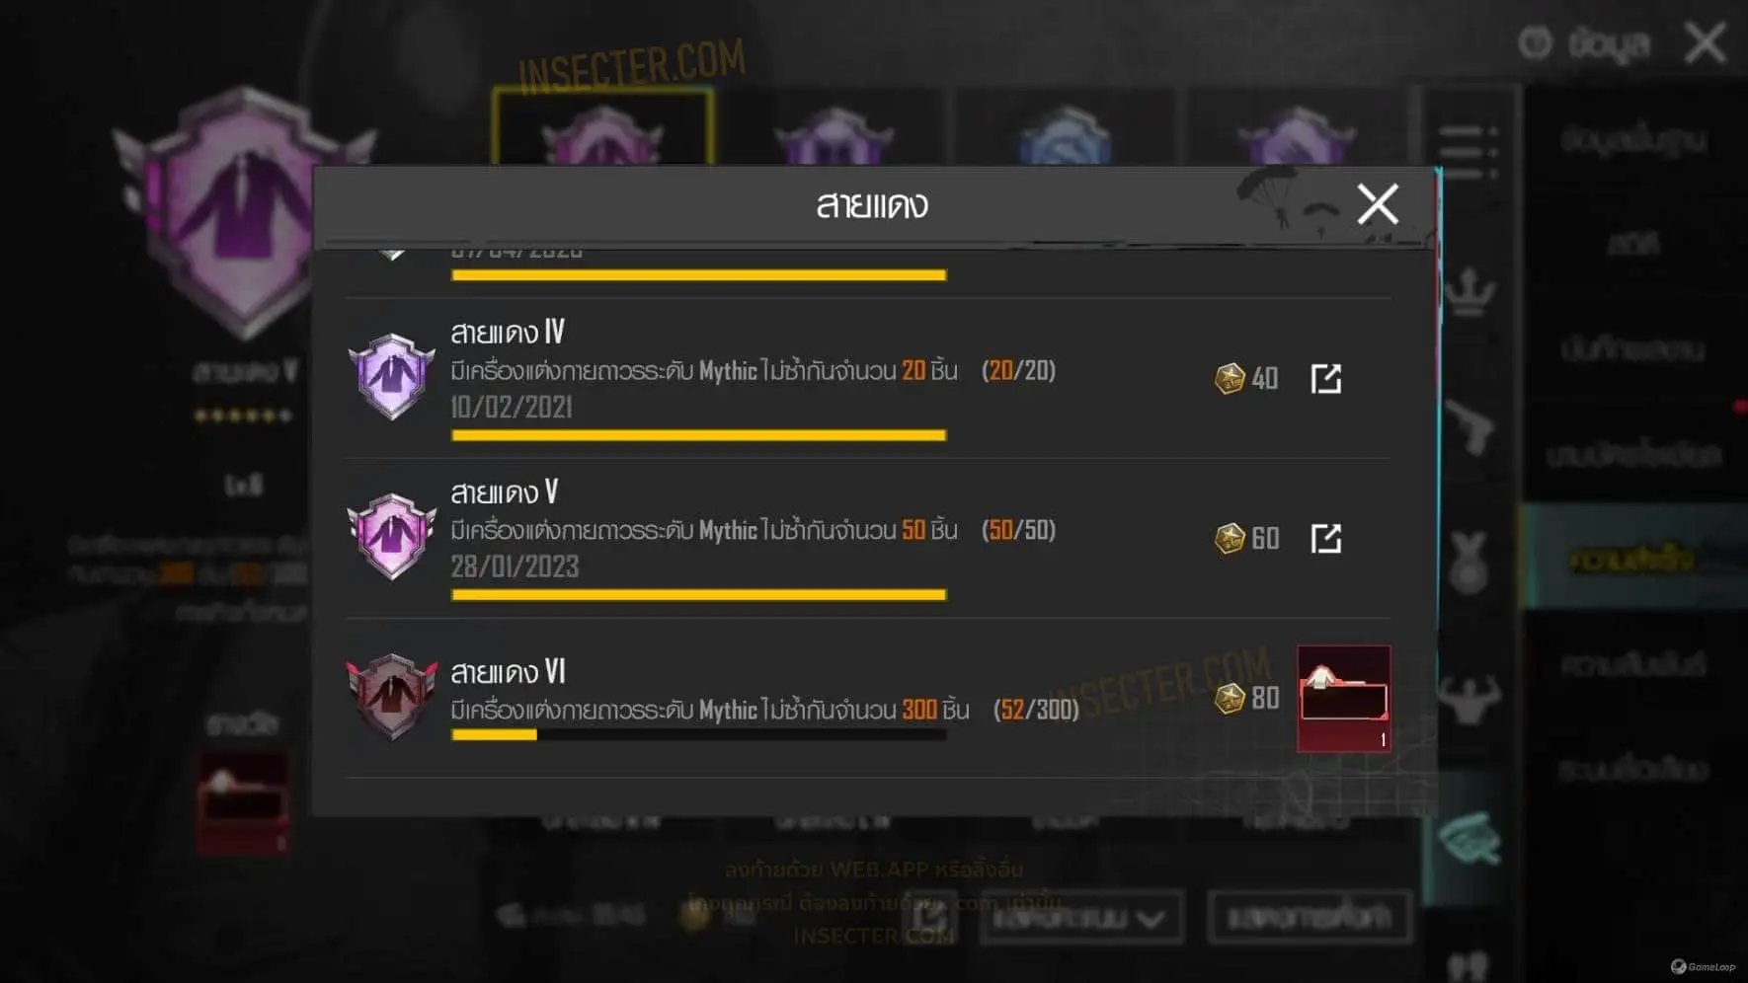Select the first highlighted achievement thumbnail
The image size is (1748, 983).
pos(602,126)
